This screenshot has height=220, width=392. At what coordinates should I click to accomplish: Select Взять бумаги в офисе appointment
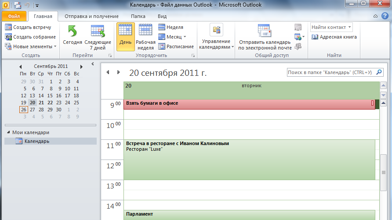point(249,104)
